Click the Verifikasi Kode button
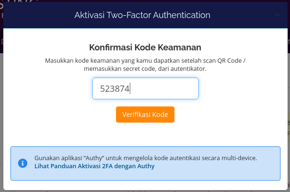This screenshot has width=290, height=192. point(145,115)
